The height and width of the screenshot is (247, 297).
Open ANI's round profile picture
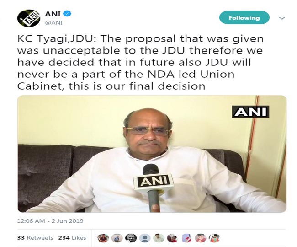(29, 18)
